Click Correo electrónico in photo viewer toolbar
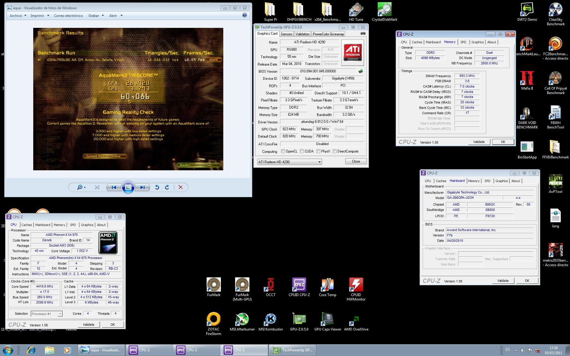Screen dimensions: 570x356 68,16
